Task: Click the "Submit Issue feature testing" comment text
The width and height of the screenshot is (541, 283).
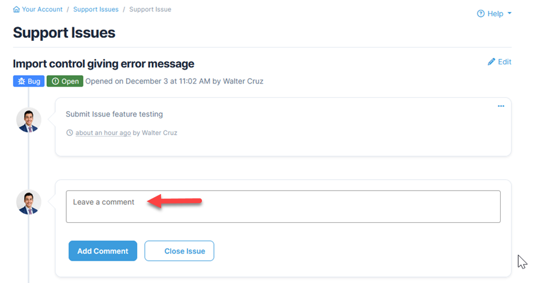Action: 114,114
